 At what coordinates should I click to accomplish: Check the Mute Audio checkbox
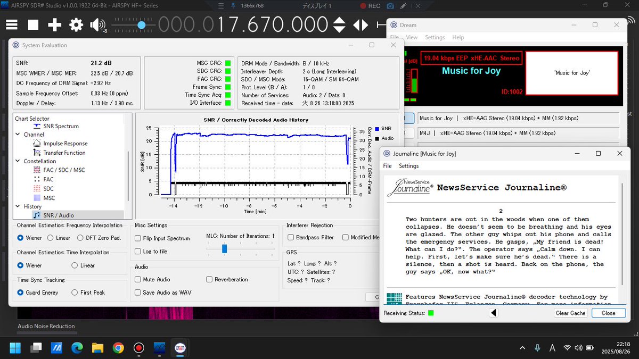click(138, 279)
